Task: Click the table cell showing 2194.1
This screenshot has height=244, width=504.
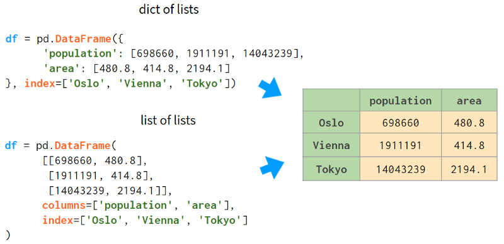Action: 469,169
